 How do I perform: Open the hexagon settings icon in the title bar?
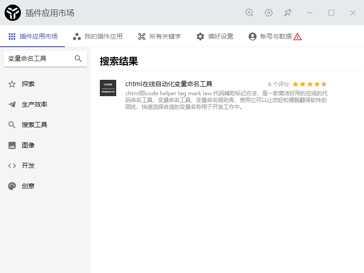269,13
